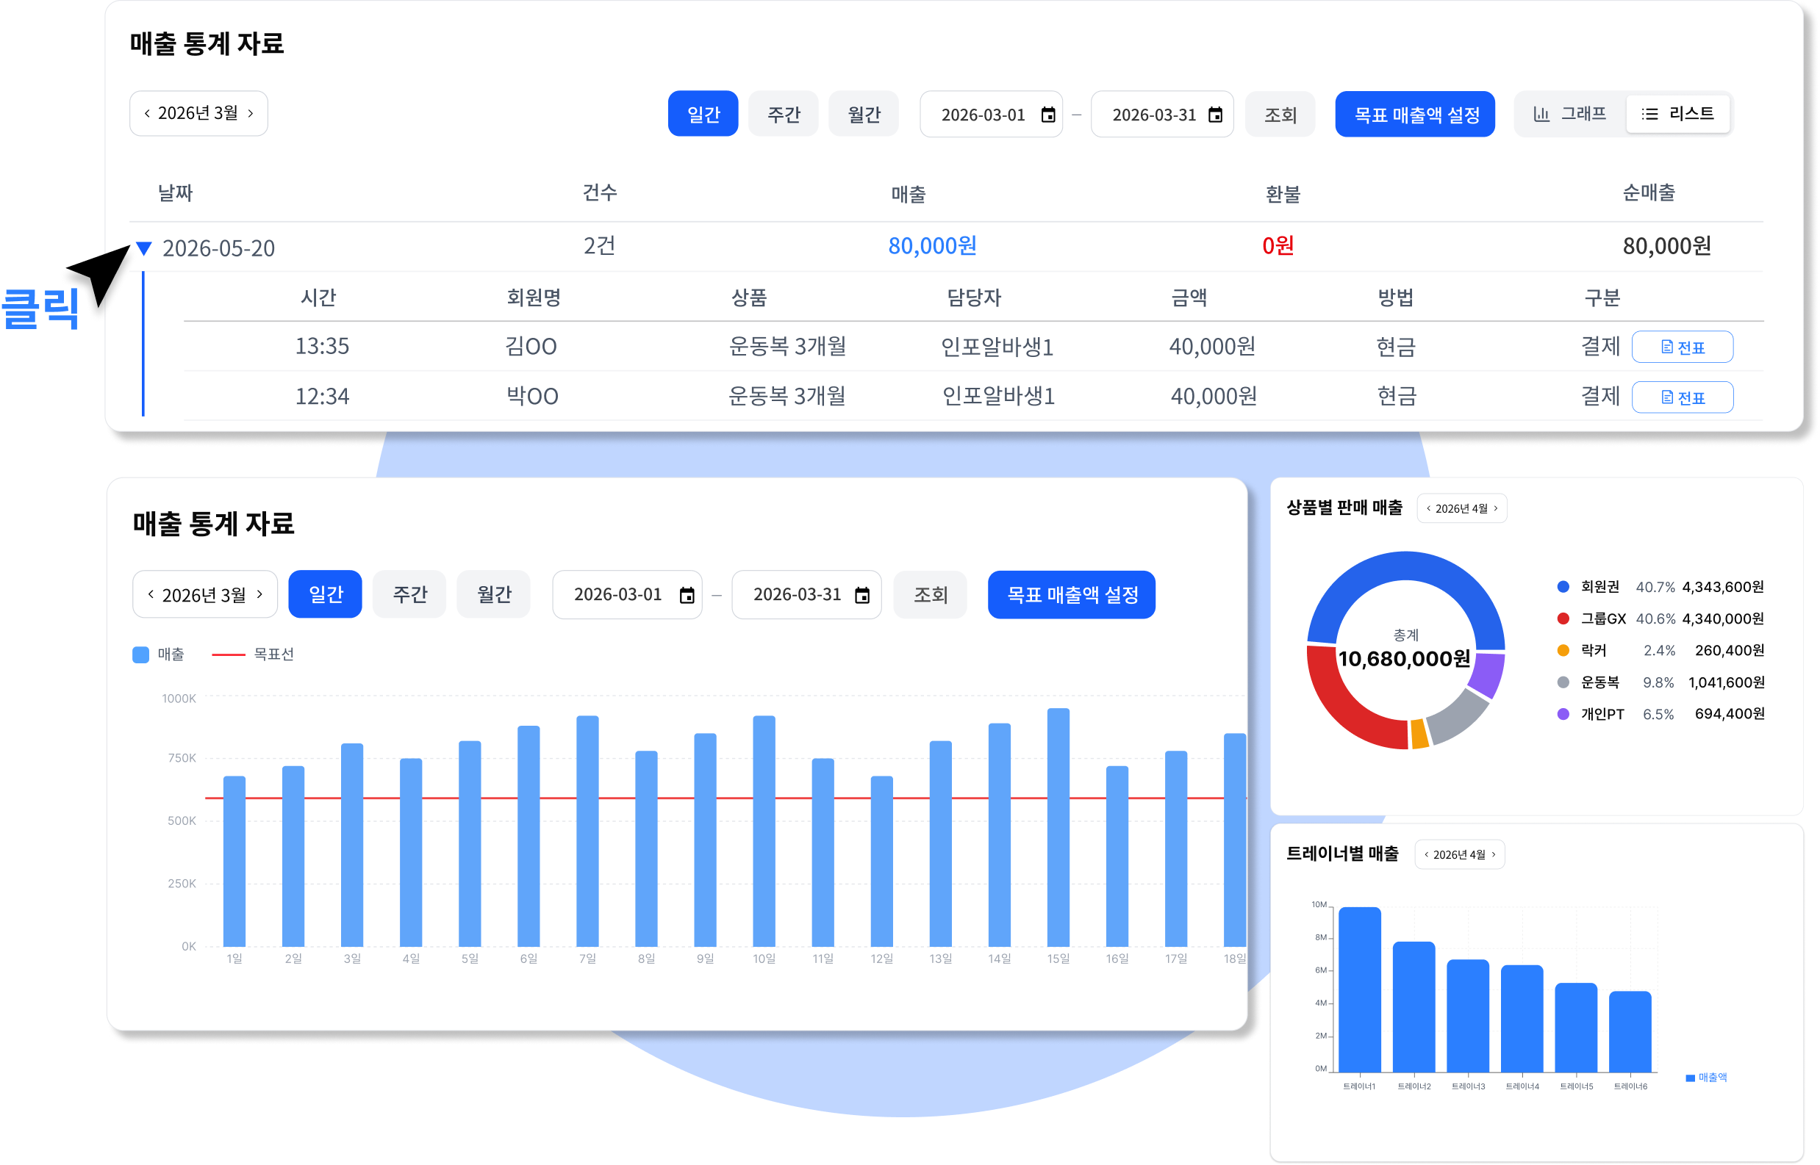Click blue 회원권 donut segment
1820x1165 pixels.
1407,566
